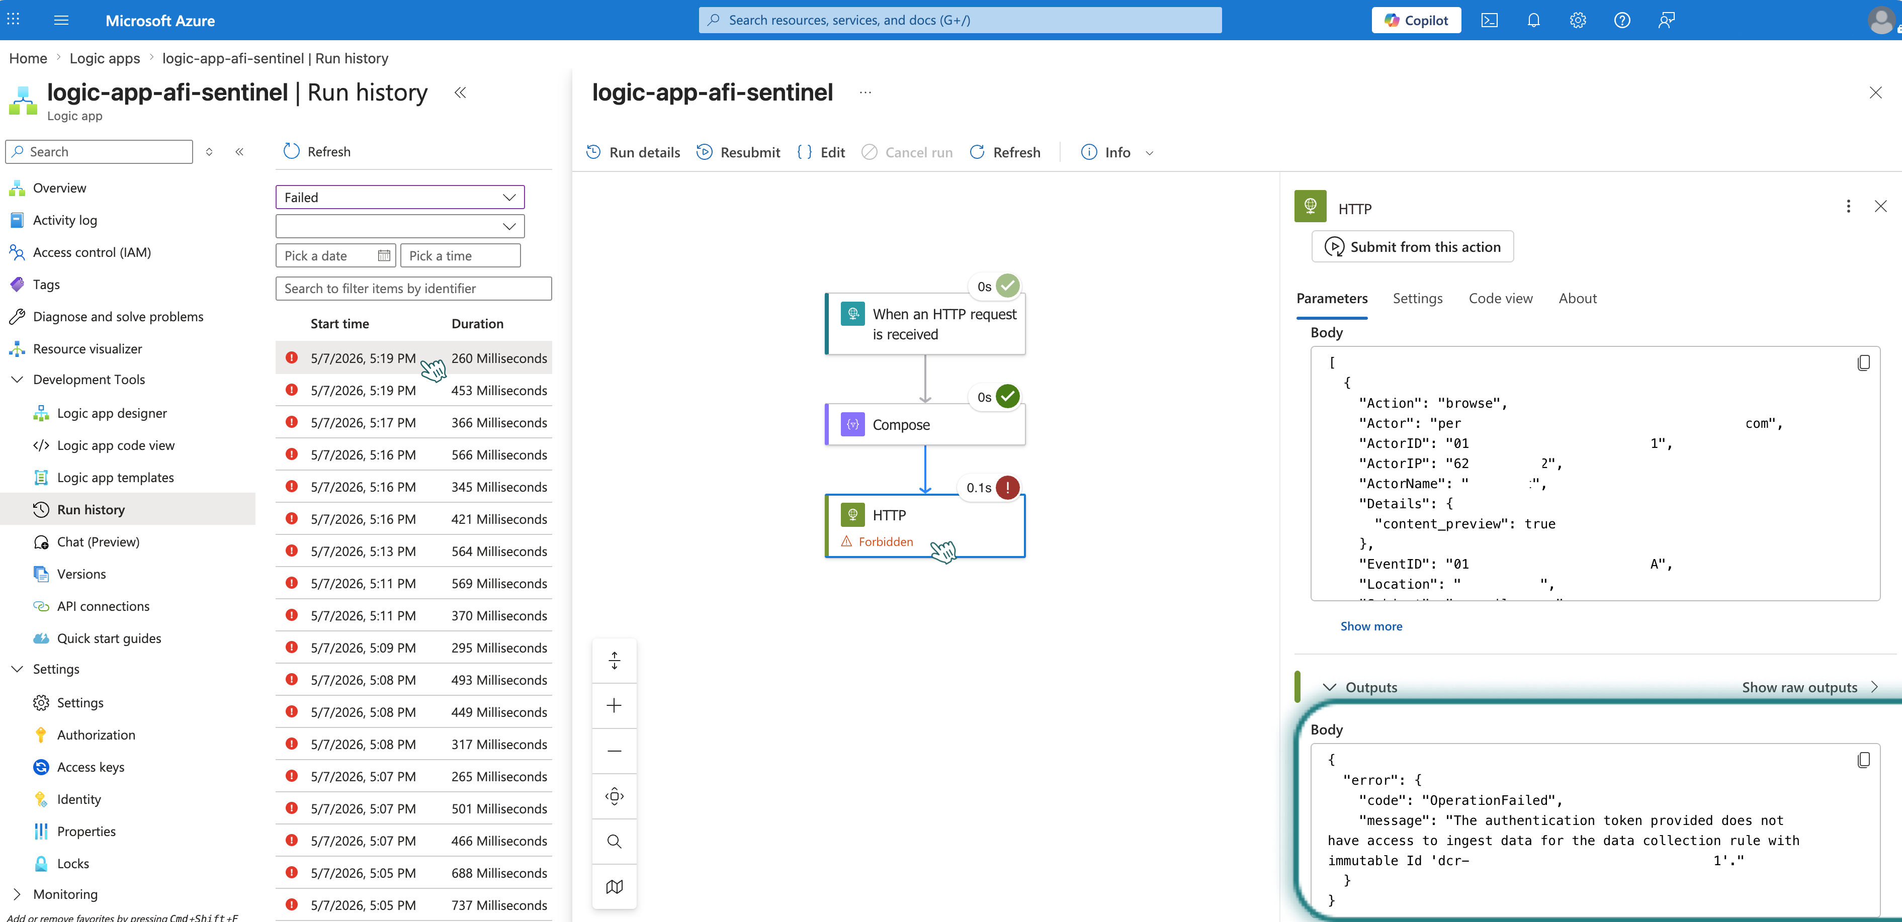Select the Compose action node
1902x922 pixels.
[925, 424]
